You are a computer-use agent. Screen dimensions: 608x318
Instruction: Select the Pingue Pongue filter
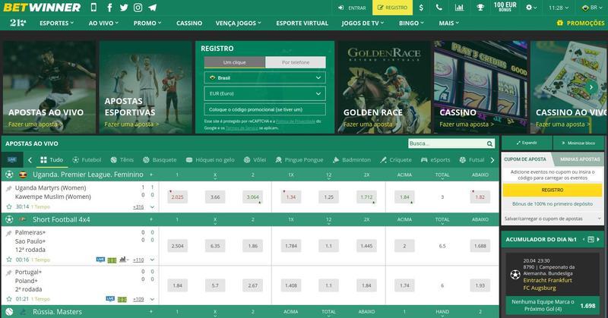[x=299, y=160]
